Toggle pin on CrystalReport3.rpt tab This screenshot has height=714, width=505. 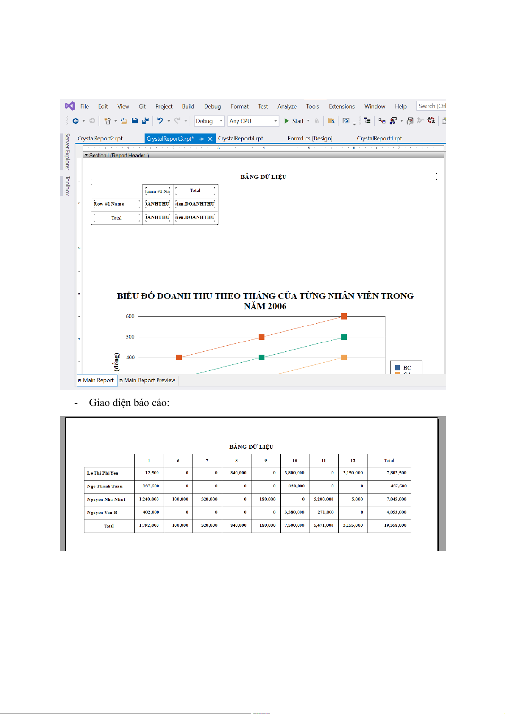click(x=201, y=139)
